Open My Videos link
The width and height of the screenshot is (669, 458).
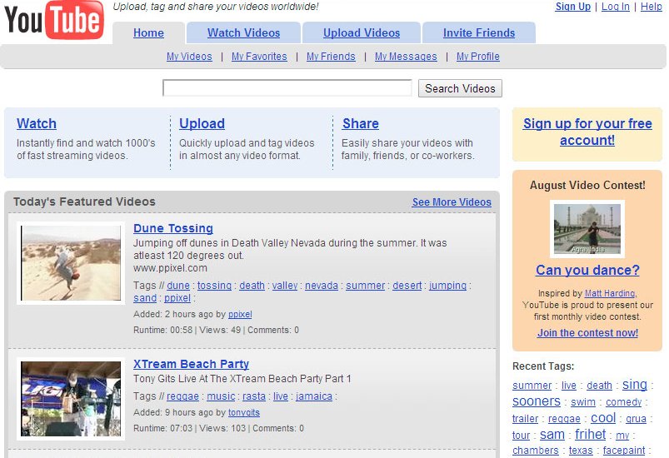(x=189, y=57)
